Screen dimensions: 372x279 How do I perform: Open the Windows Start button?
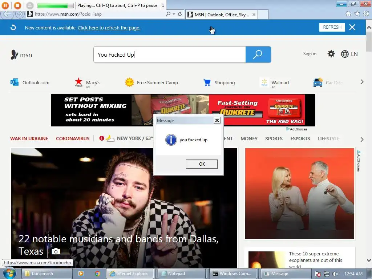[x=9, y=274]
